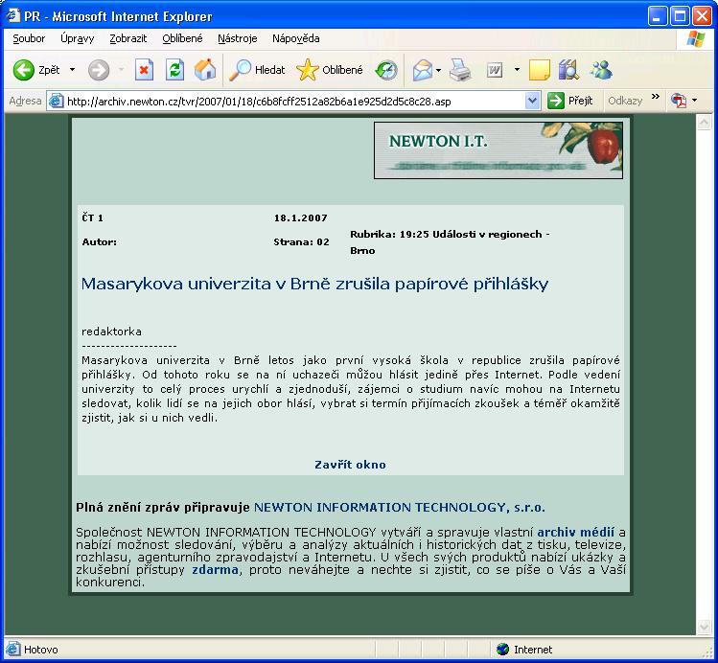718x663 pixels.
Task: Open the Oblíbené menu
Action: [x=182, y=38]
